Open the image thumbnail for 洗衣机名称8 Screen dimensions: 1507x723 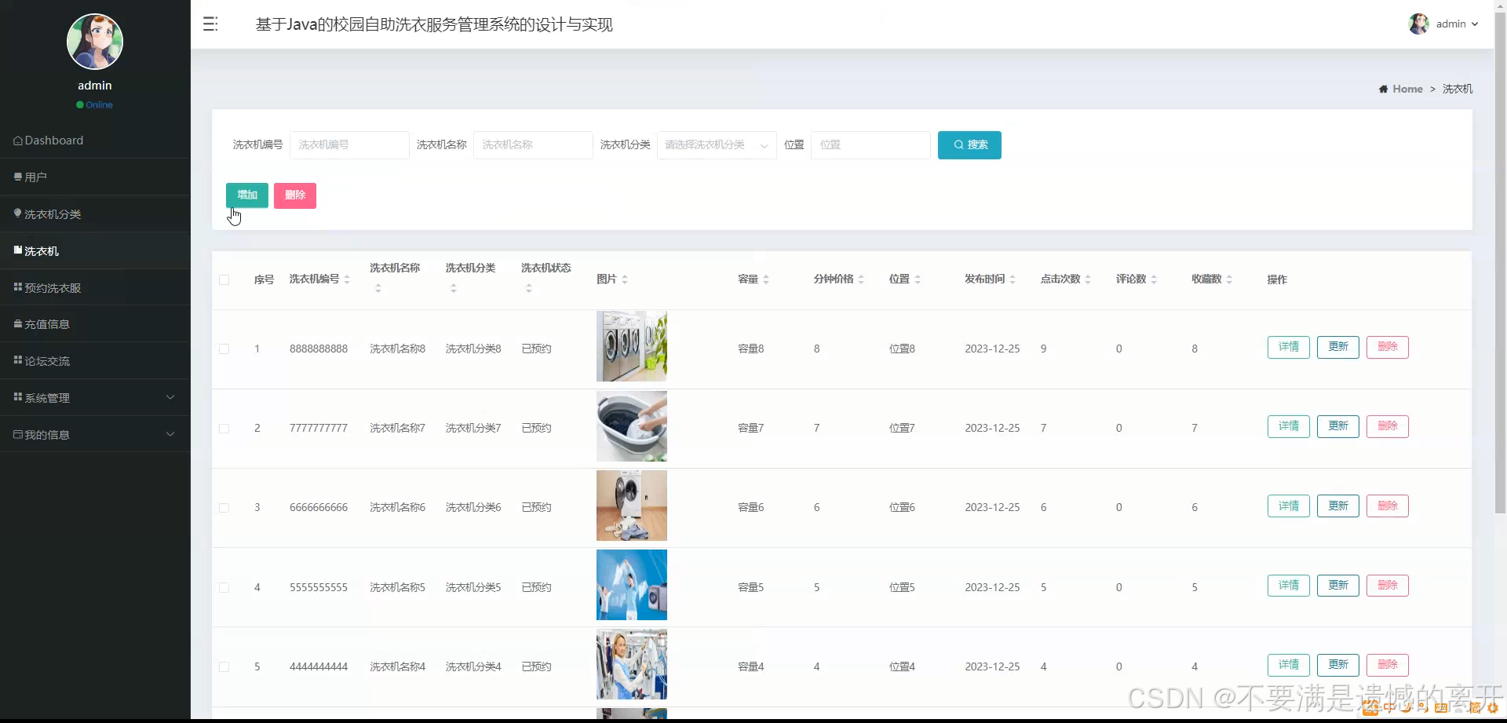coord(632,346)
